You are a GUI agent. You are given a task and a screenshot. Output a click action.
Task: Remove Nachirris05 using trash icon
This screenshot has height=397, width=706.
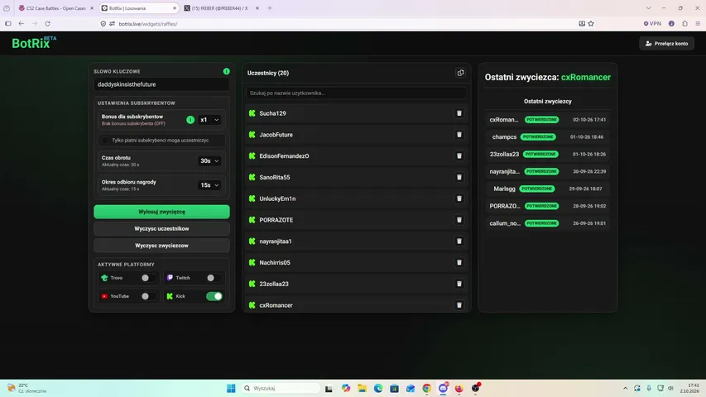coord(459,262)
